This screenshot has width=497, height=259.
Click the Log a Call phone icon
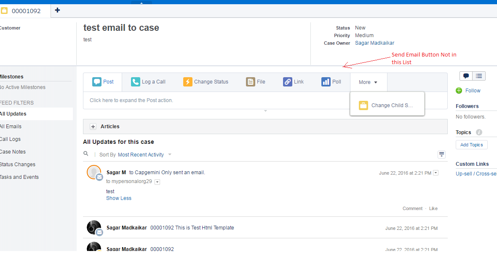click(135, 82)
